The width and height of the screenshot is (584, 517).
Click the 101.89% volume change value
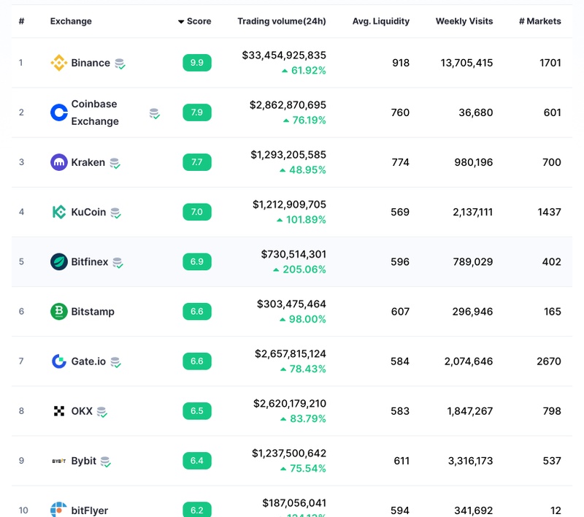[306, 220]
